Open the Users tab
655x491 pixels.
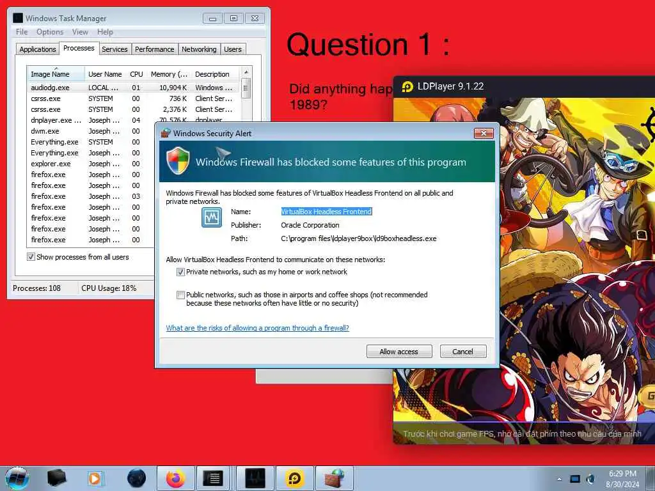coord(233,49)
